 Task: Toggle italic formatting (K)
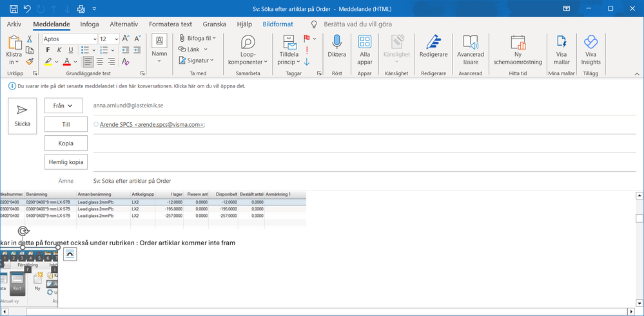coord(59,50)
